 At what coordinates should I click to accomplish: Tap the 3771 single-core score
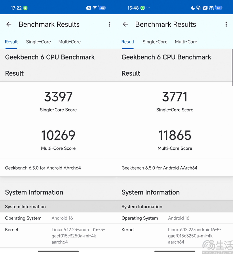pyautogui.click(x=175, y=97)
